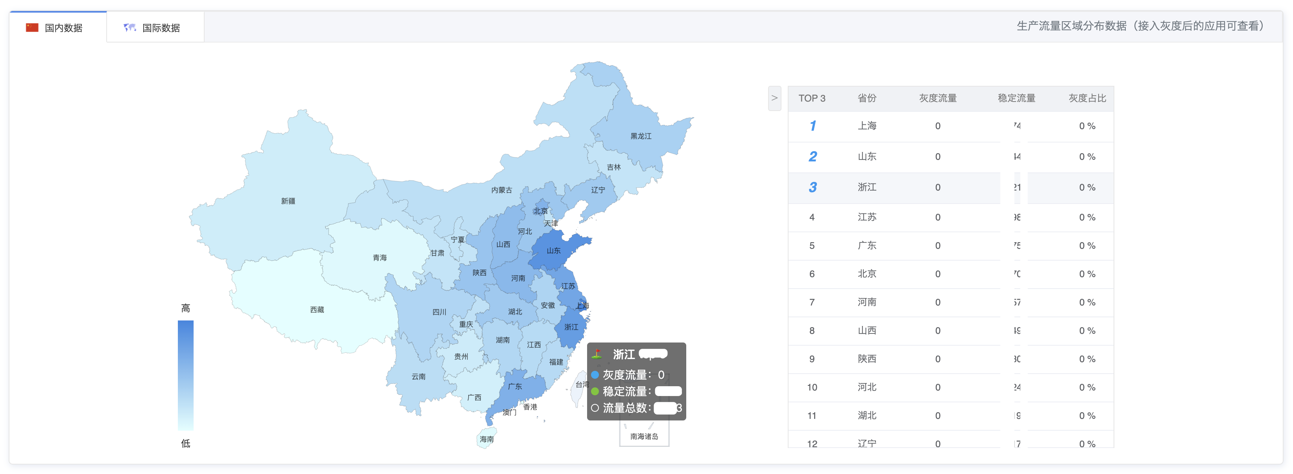Select 内蒙古 region on the map

pos(501,190)
